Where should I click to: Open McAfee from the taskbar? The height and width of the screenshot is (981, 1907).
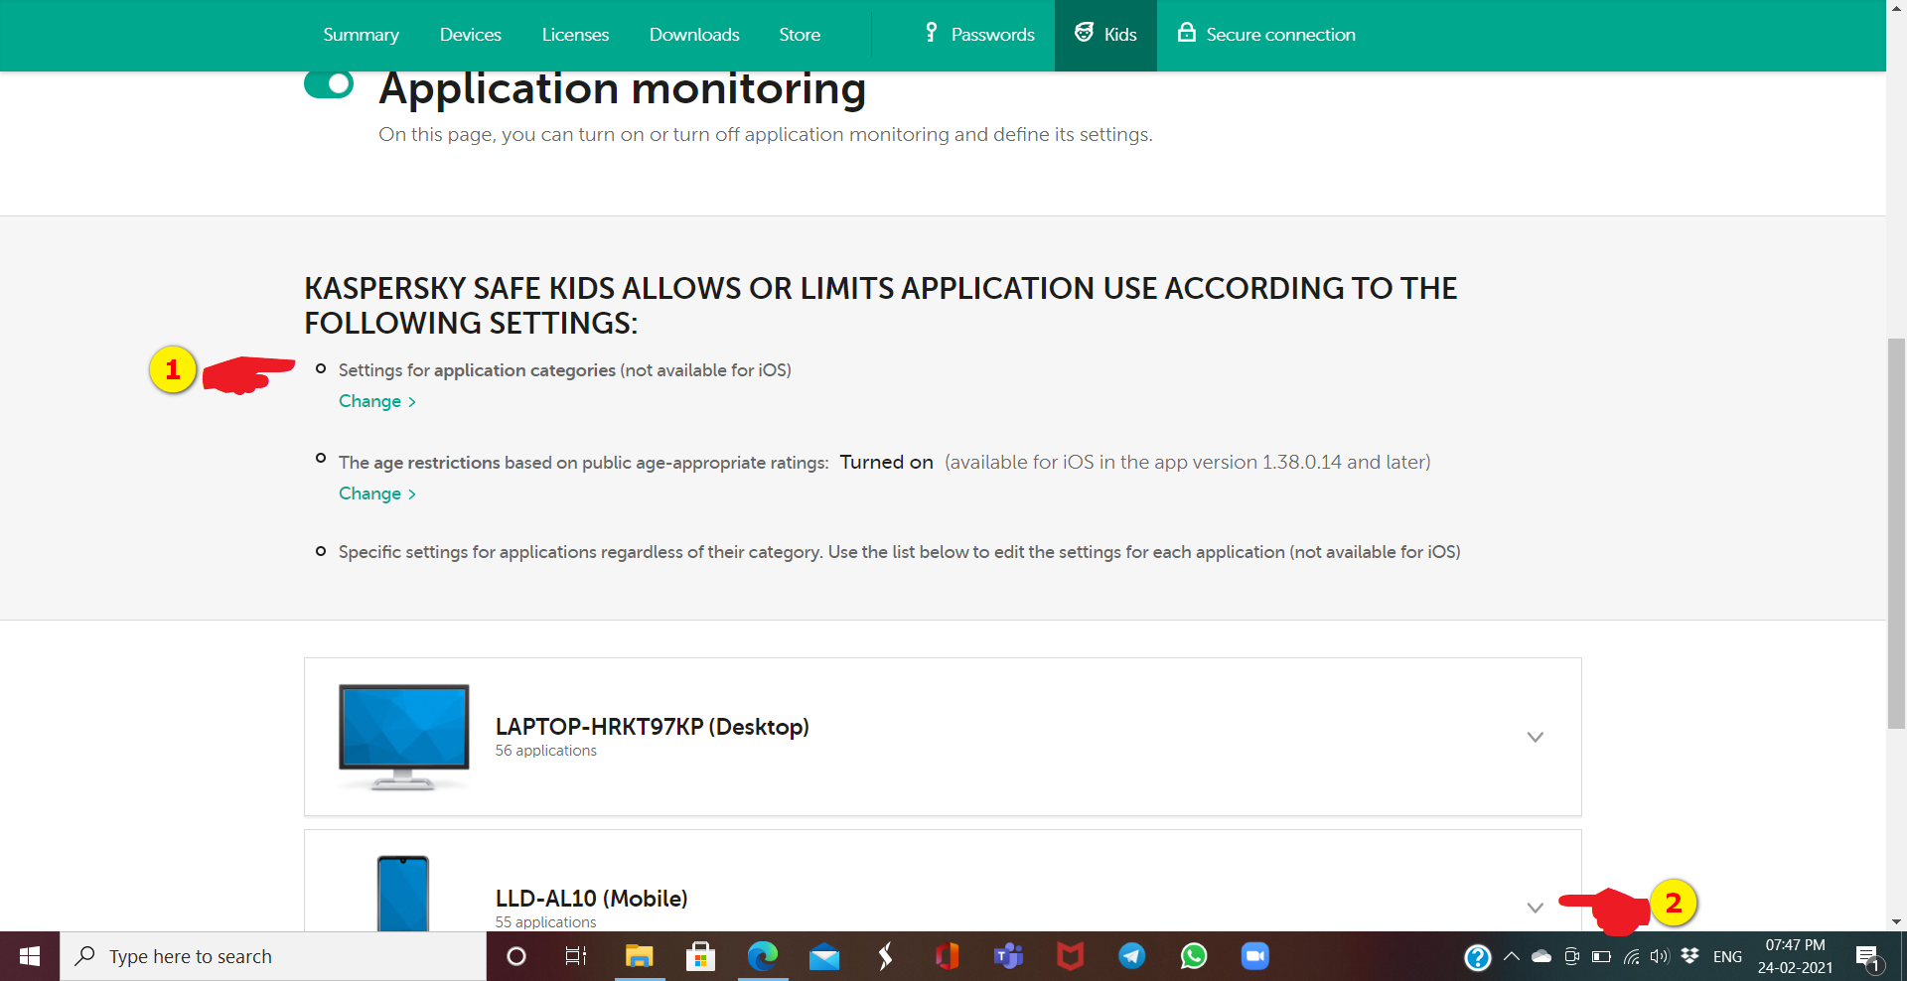[x=1070, y=956]
